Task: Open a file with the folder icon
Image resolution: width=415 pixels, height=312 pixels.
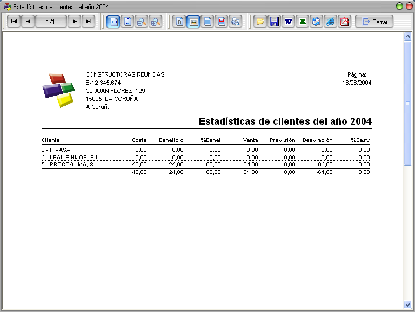Action: pos(260,22)
